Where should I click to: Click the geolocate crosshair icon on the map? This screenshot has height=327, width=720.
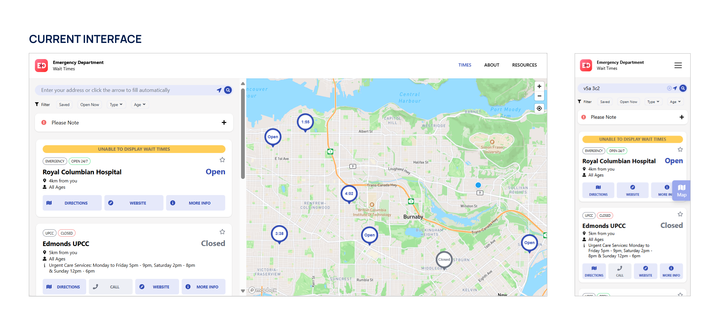(539, 108)
